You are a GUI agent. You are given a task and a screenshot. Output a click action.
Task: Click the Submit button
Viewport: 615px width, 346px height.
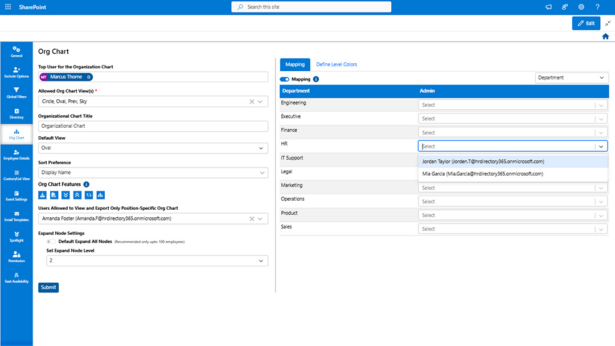48,287
